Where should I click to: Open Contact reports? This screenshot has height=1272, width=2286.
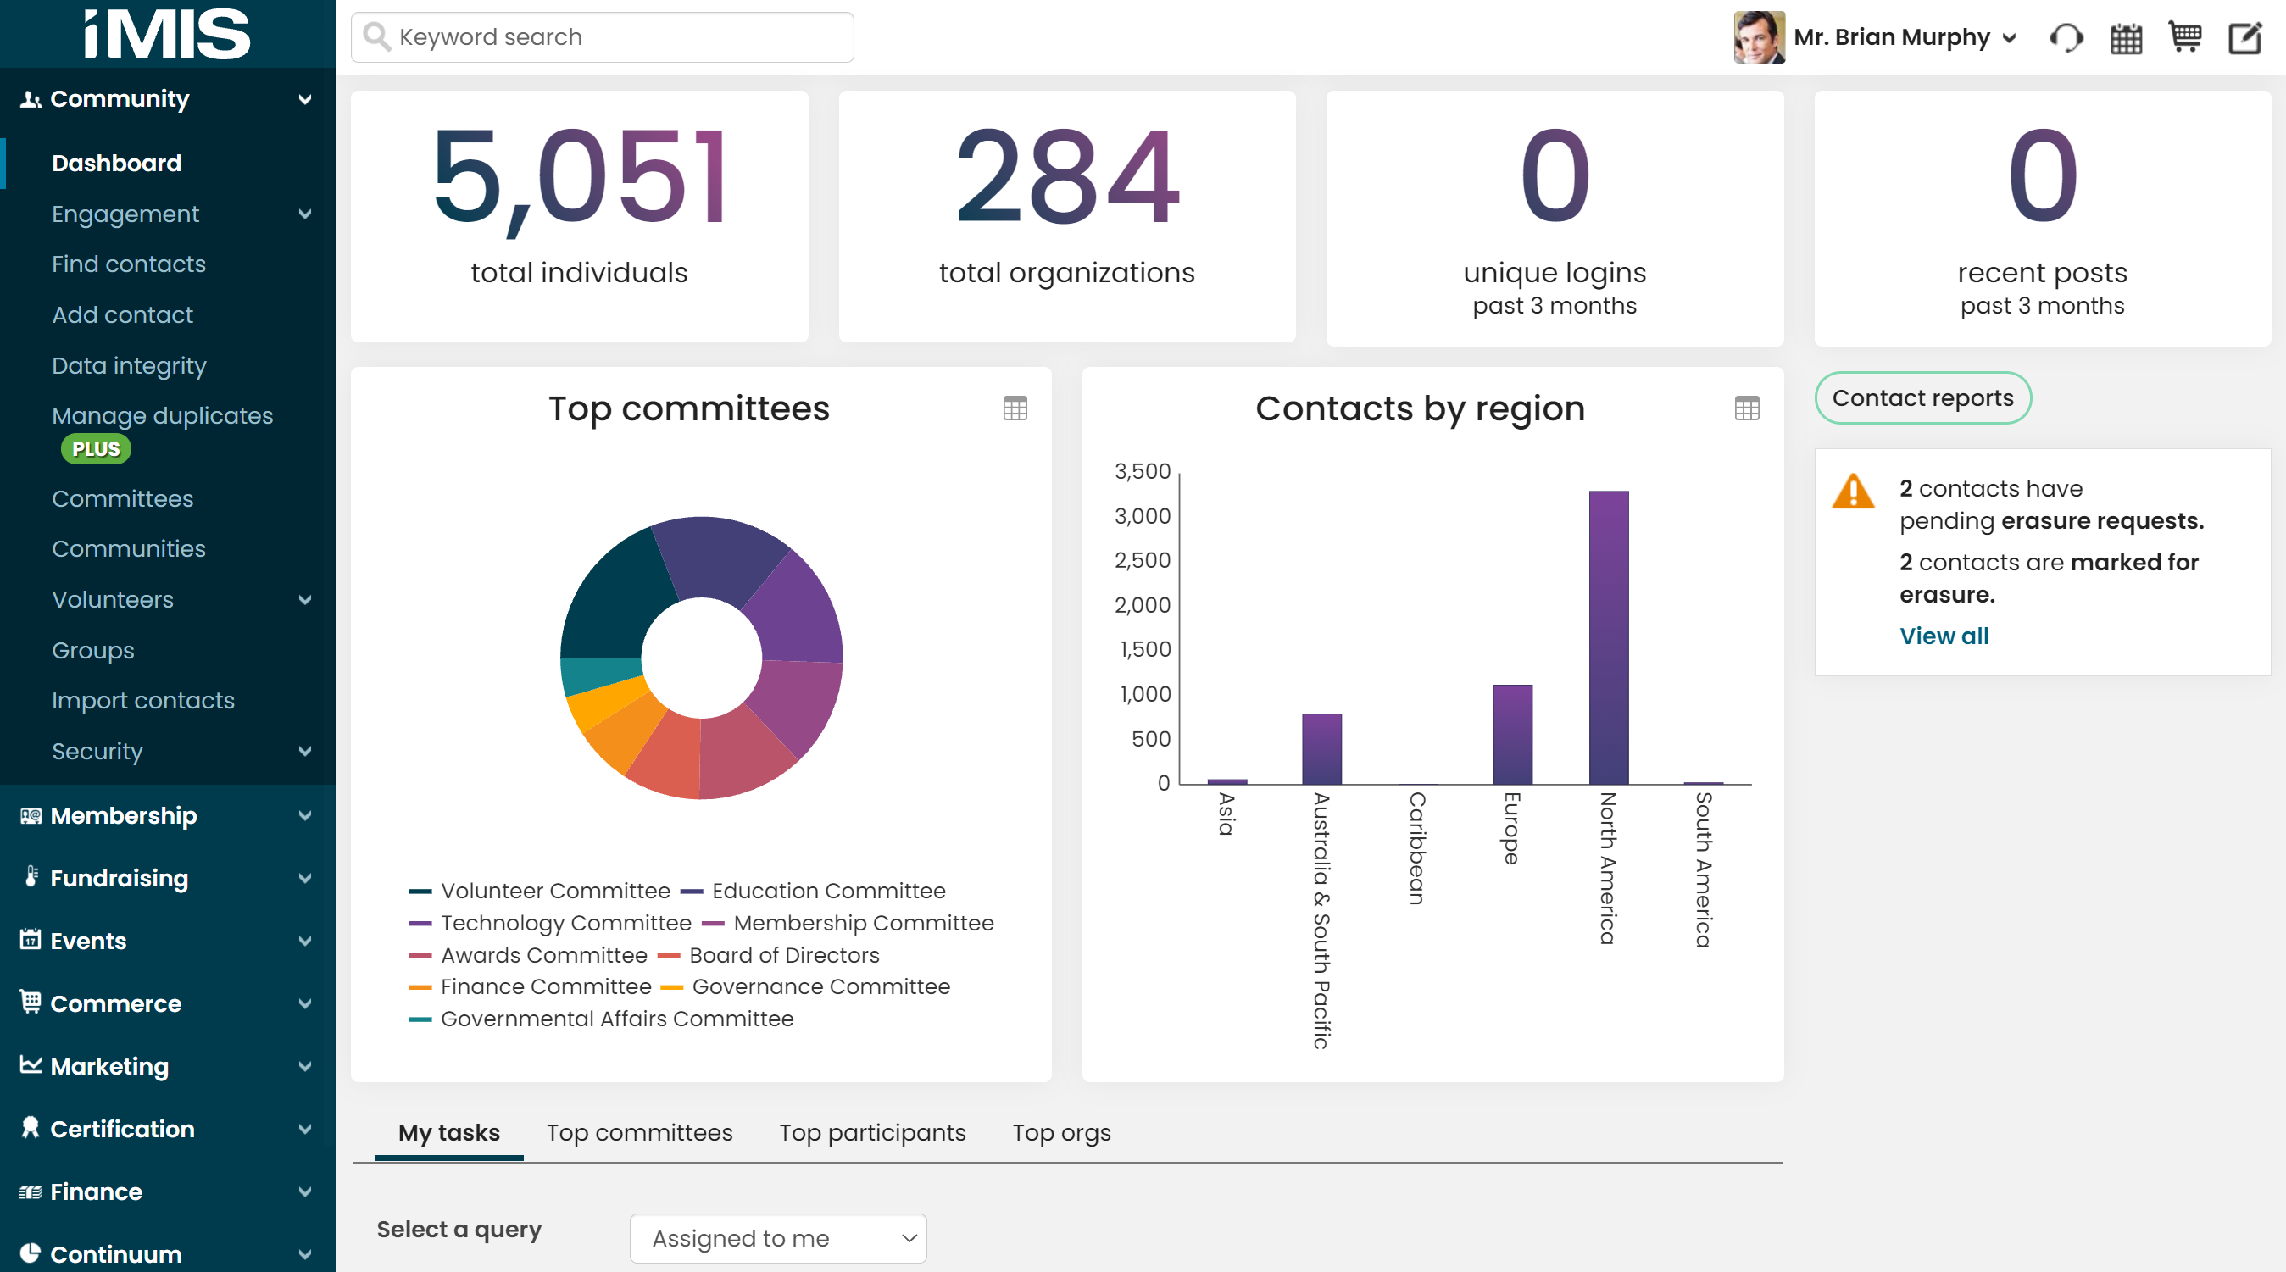click(1922, 397)
